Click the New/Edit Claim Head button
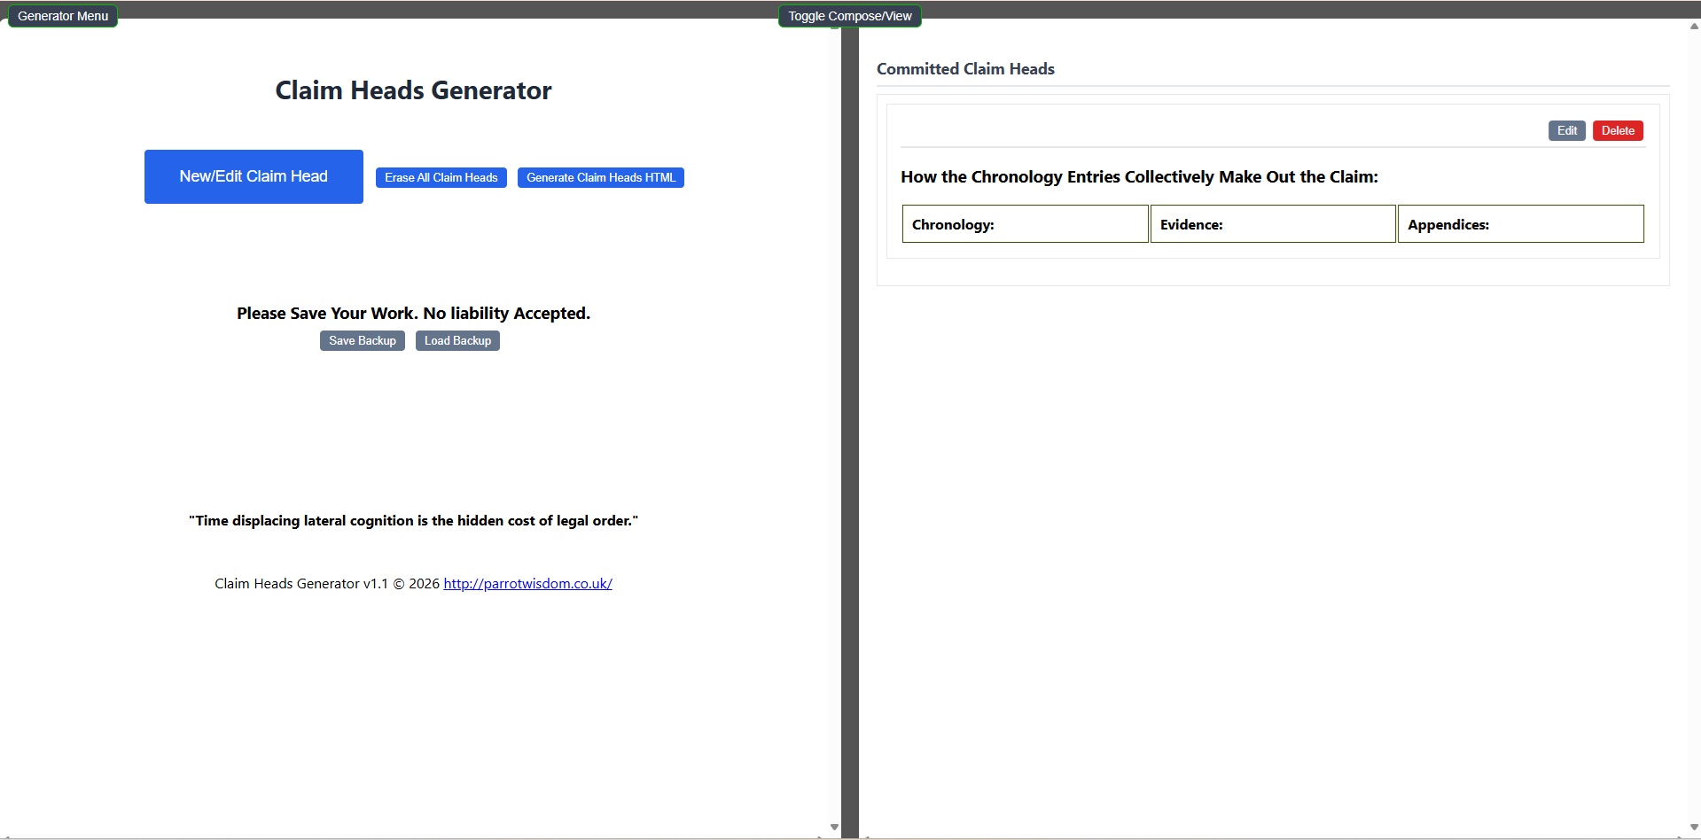Image resolution: width=1701 pixels, height=840 pixels. pyautogui.click(x=254, y=176)
